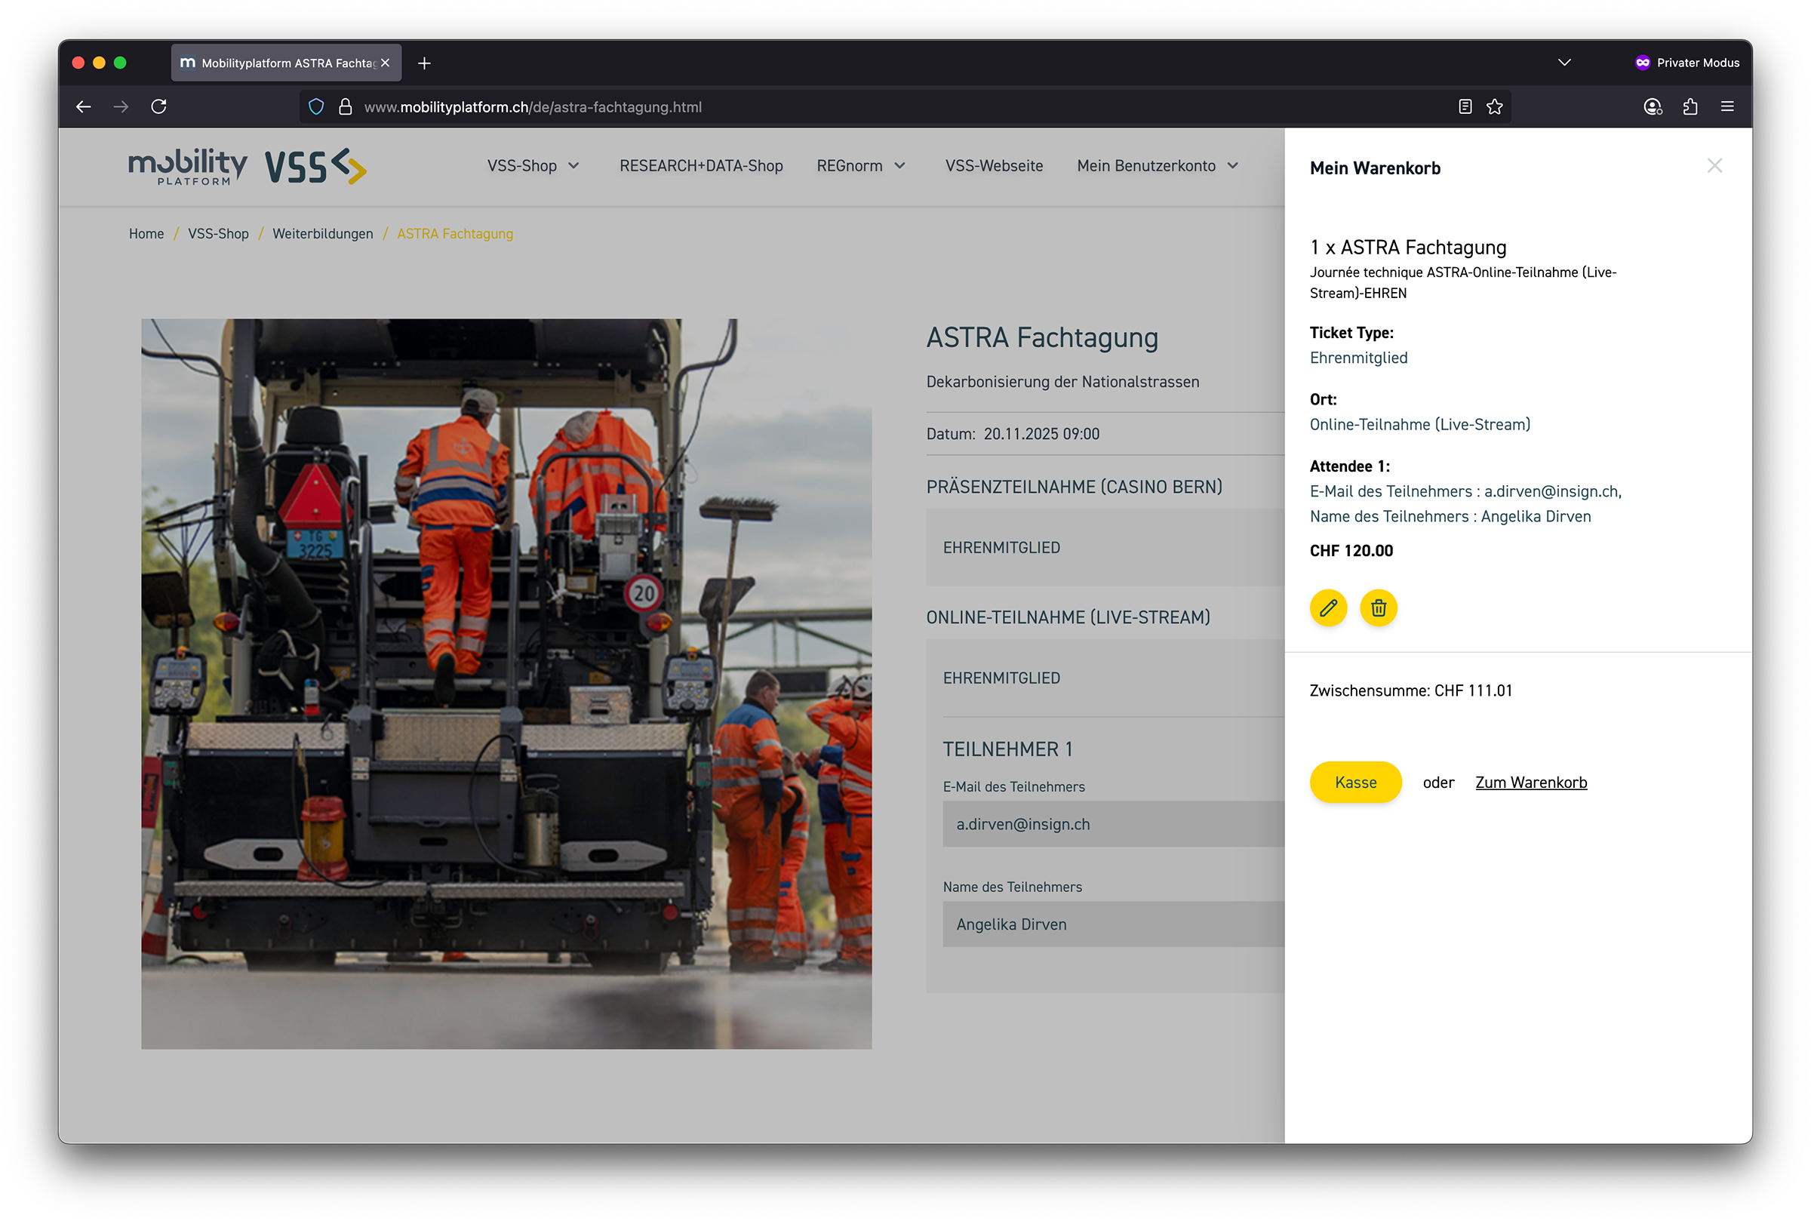1811x1221 pixels.
Task: Close the Mein Warenkorb panel
Action: [x=1714, y=166]
